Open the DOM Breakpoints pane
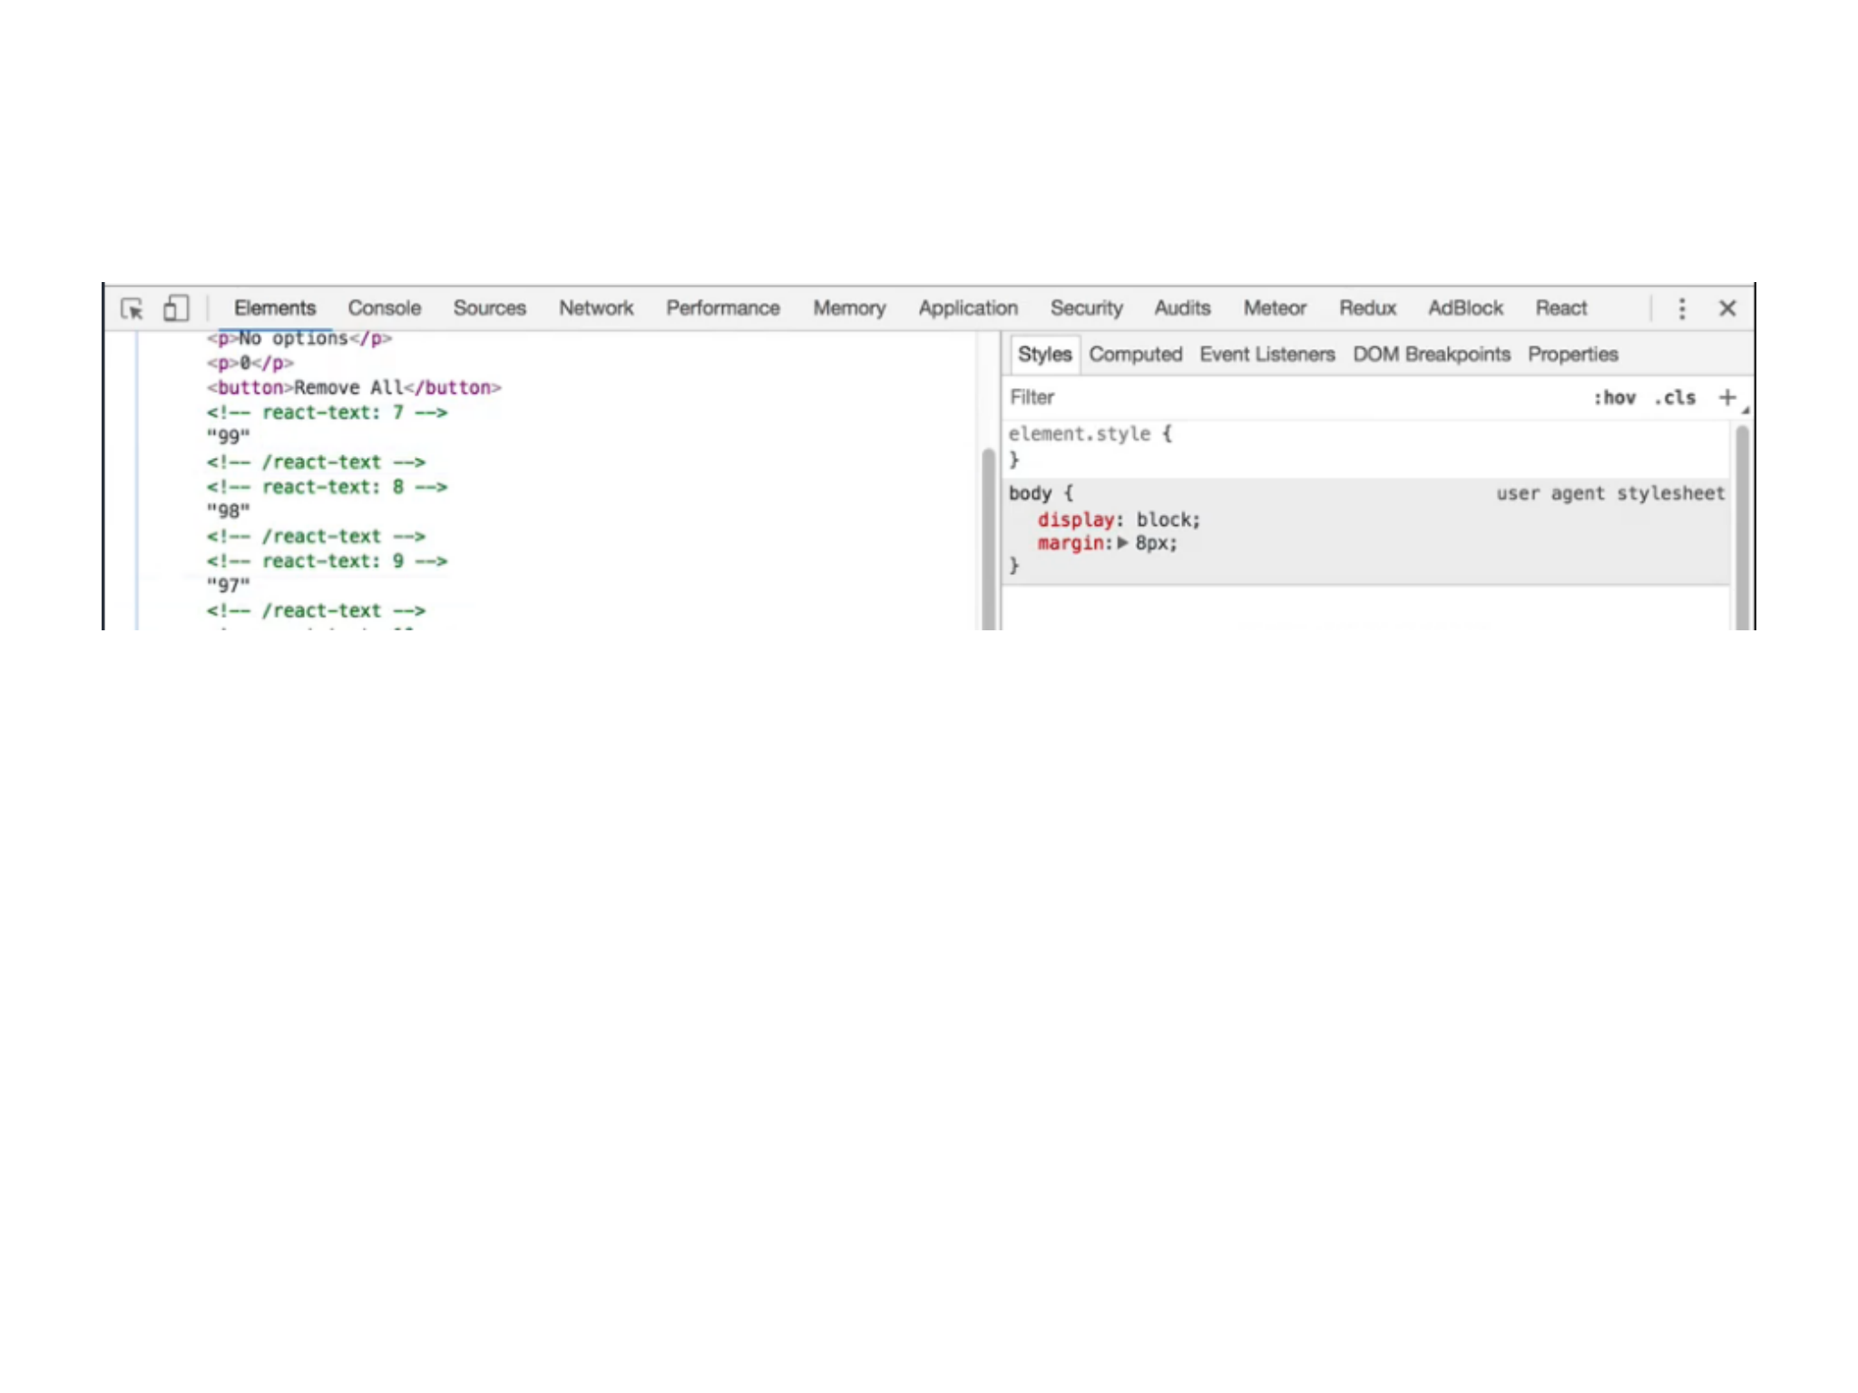Screen dimensions: 1858x1393 pos(1431,355)
